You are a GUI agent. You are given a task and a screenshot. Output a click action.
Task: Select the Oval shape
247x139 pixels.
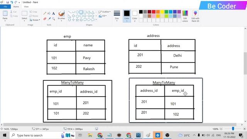pyautogui.click(x=77, y=12)
